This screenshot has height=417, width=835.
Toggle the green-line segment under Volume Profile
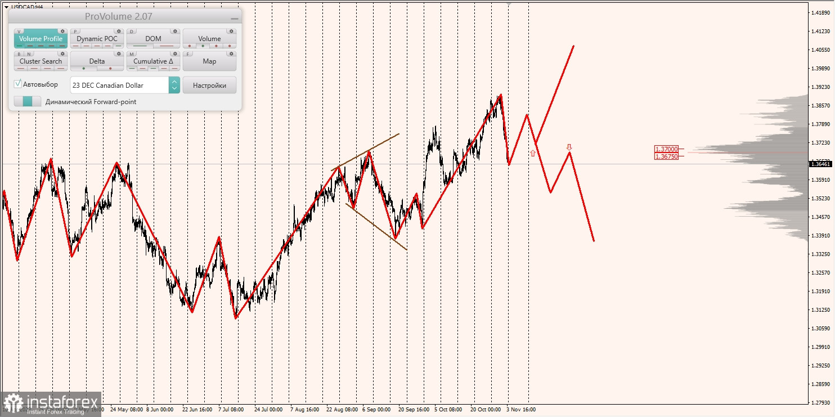(x=20, y=46)
